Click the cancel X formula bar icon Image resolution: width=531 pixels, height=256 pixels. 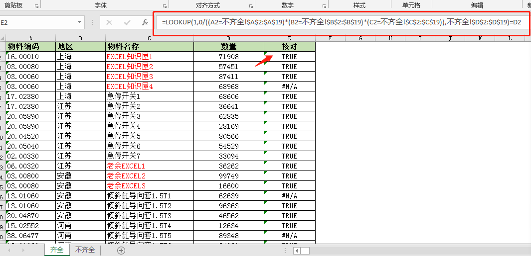[109, 23]
